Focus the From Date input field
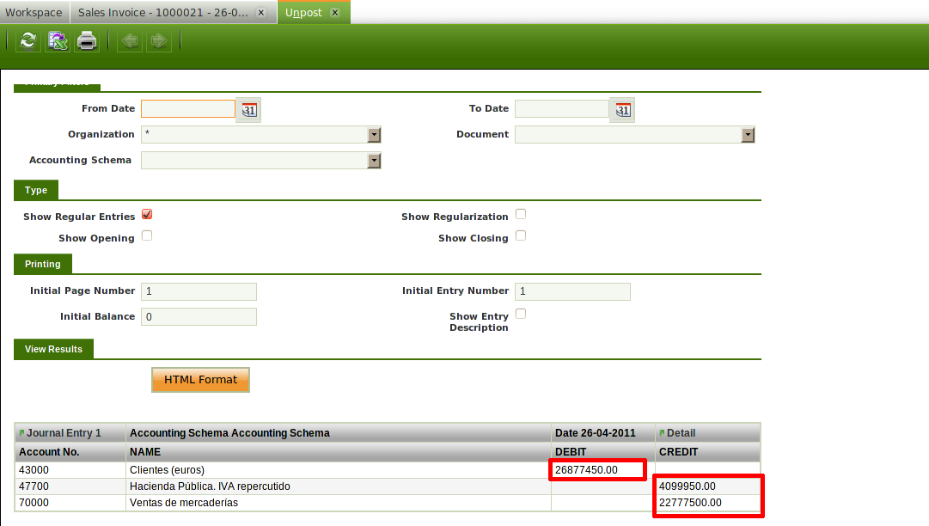The image size is (929, 526). coord(188,109)
